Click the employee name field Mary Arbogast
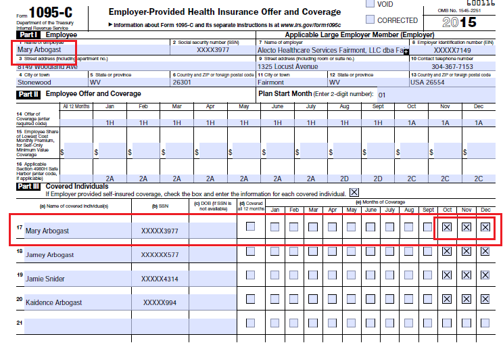The width and height of the screenshot is (503, 345). pyautogui.click(x=93, y=50)
